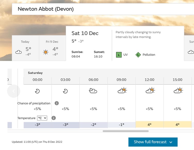
Task: Click the 06:00 time column header
Action: pyautogui.click(x=93, y=80)
